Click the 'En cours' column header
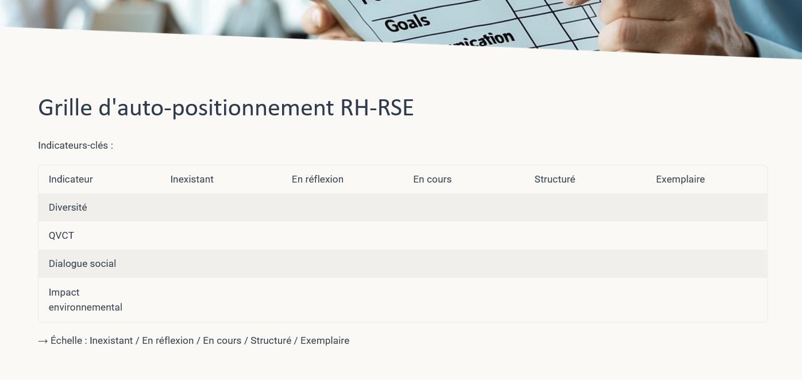Viewport: 802px width, 380px height. [x=432, y=179]
